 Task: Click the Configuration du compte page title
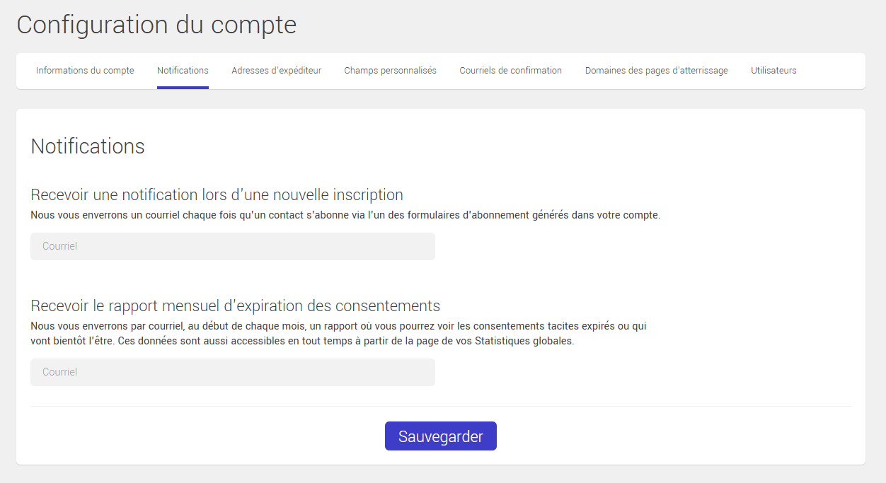pos(156,25)
